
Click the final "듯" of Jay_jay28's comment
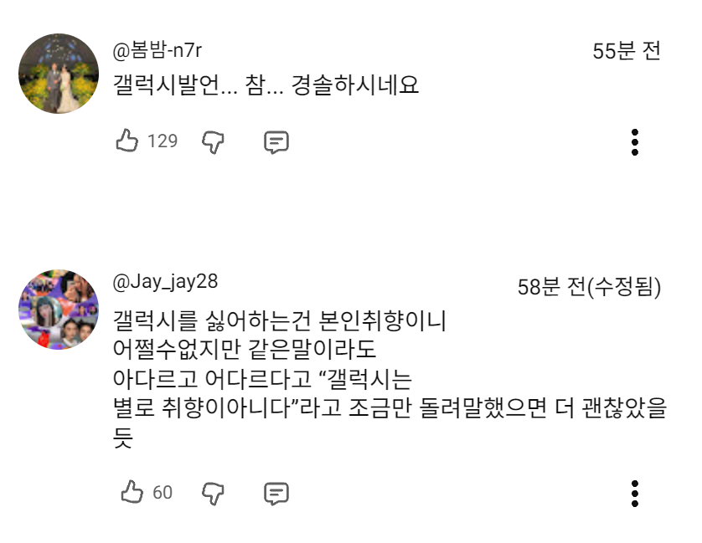pyautogui.click(x=123, y=438)
